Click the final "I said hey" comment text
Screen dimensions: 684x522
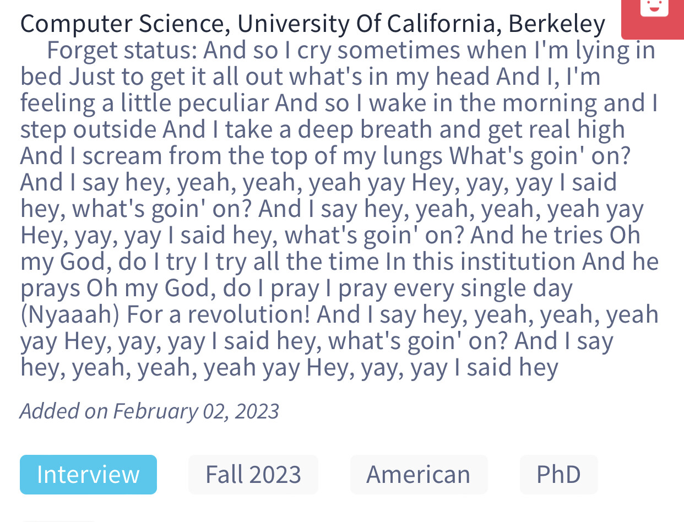506,367
